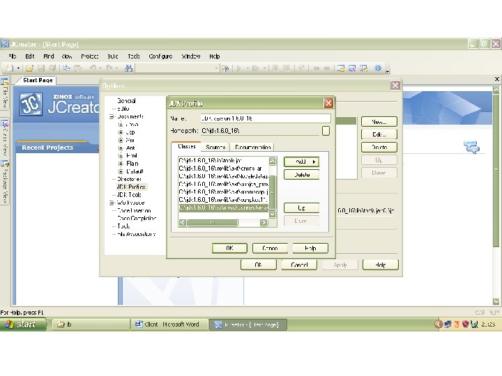
Task: Click the classes list horizontal scrollbar thumb
Action: pos(212,222)
